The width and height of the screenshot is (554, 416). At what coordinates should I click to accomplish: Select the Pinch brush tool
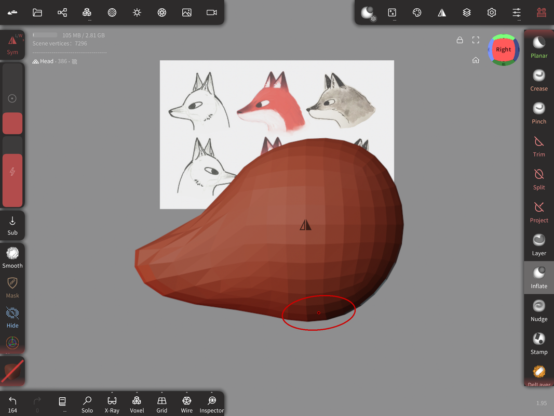click(x=539, y=113)
